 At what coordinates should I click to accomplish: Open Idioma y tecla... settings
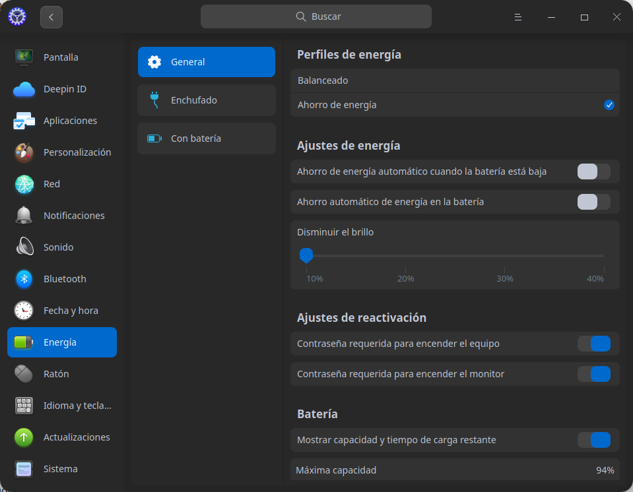click(x=62, y=406)
